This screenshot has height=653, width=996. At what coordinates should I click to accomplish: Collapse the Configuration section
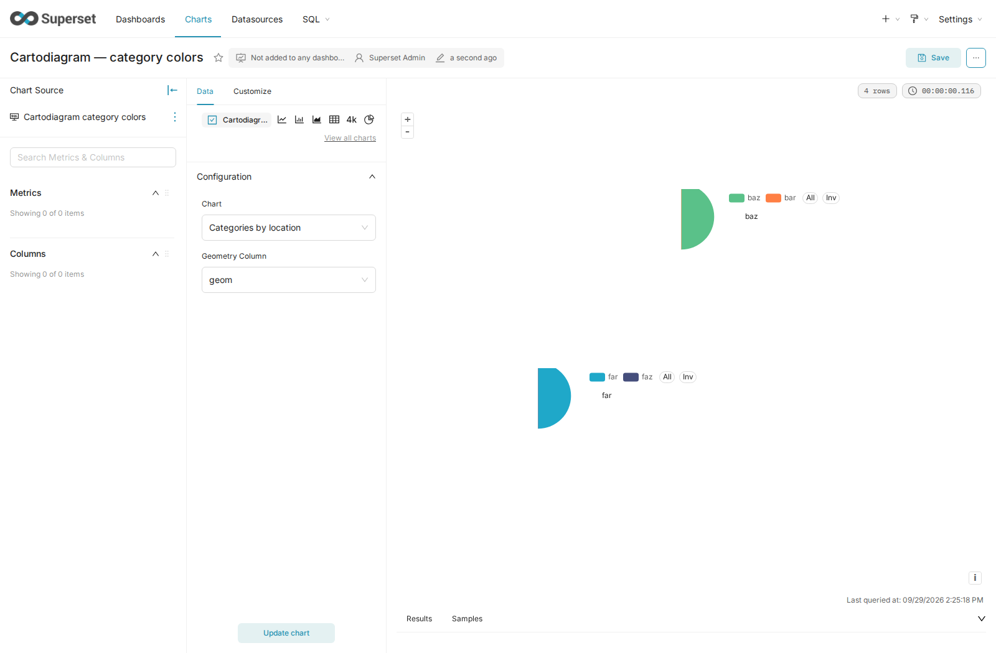pyautogui.click(x=372, y=177)
